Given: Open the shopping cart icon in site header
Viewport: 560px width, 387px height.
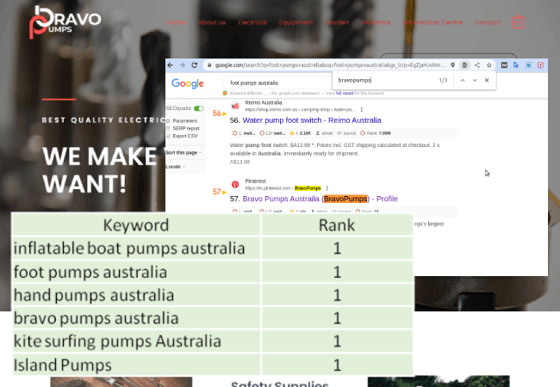Looking at the screenshot, I should pyautogui.click(x=518, y=22).
